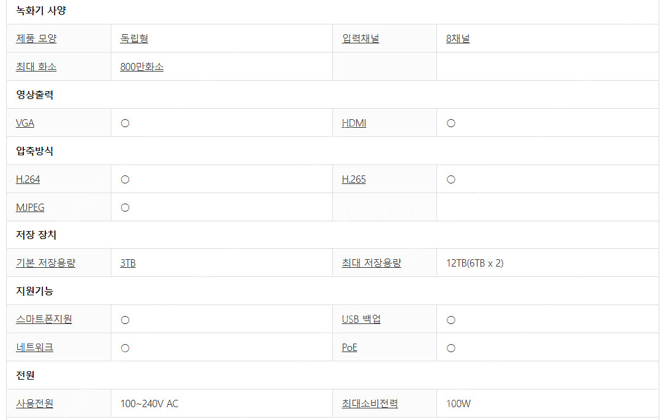This screenshot has height=420, width=669.
Task: Open the 기본 저장용량 term link
Action: click(x=46, y=263)
